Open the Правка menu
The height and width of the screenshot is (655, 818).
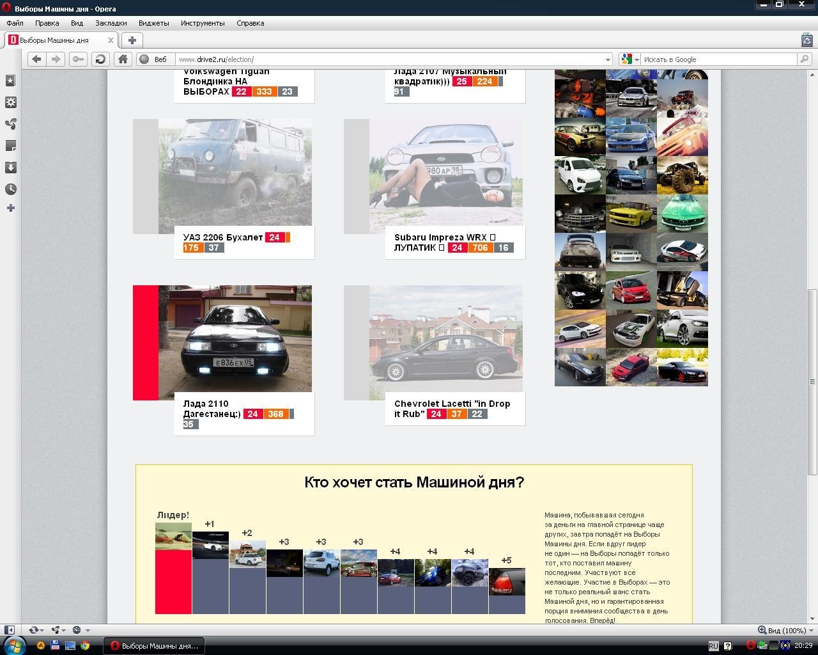47,23
